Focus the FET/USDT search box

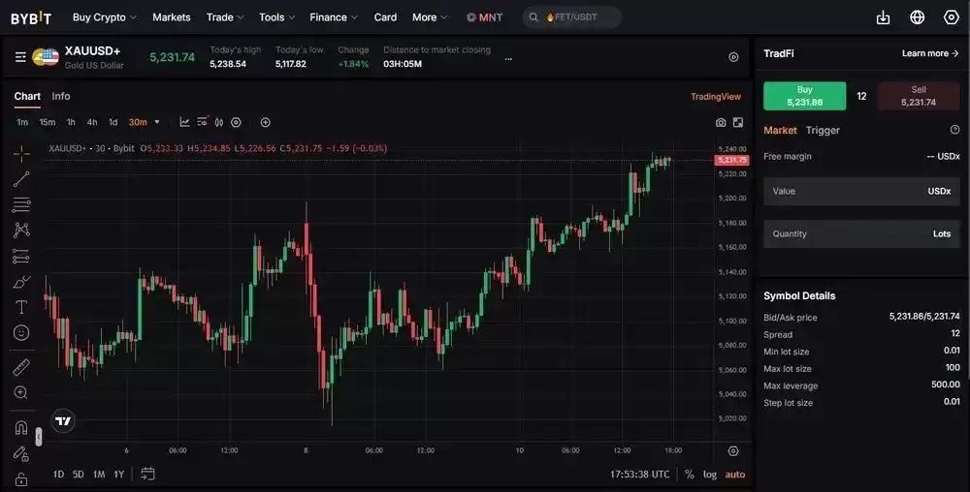(572, 17)
